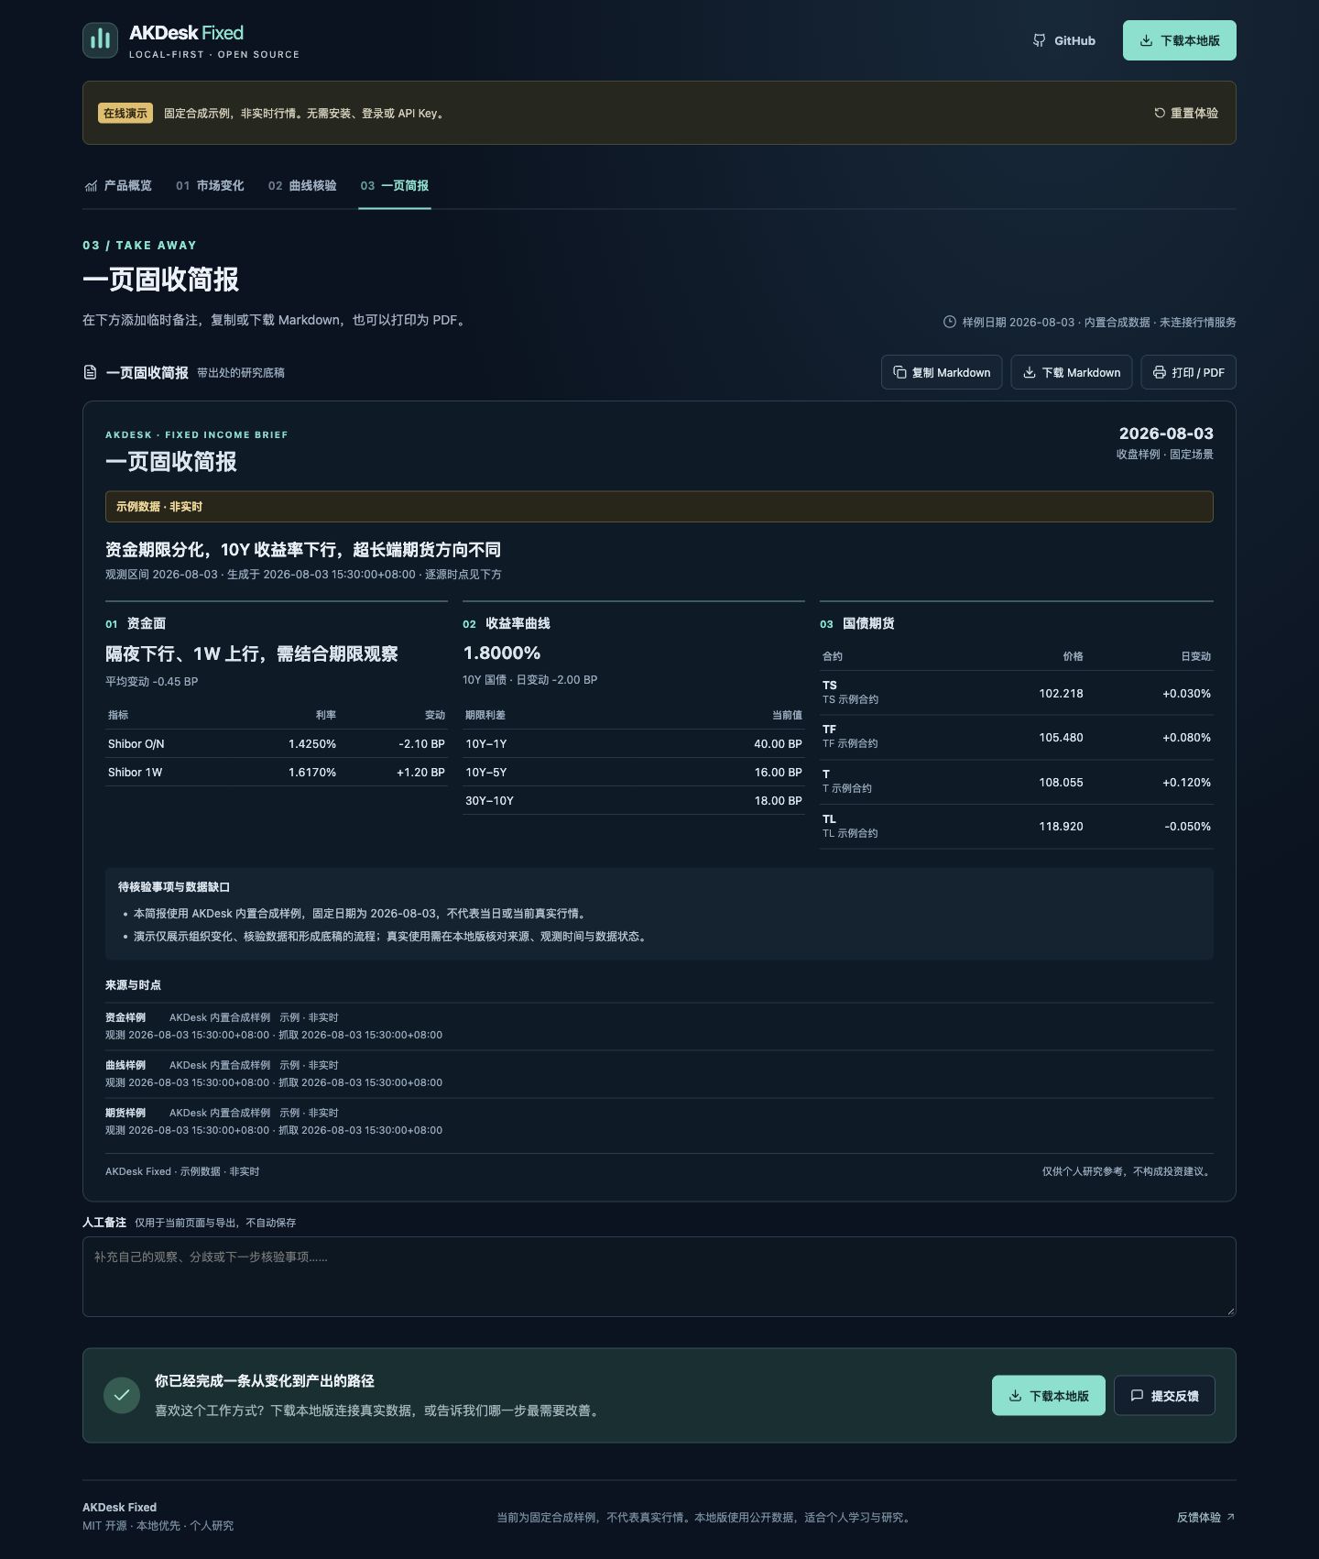Switch to the 02 曲线核验 tab
1319x1559 pixels.
[x=302, y=185]
